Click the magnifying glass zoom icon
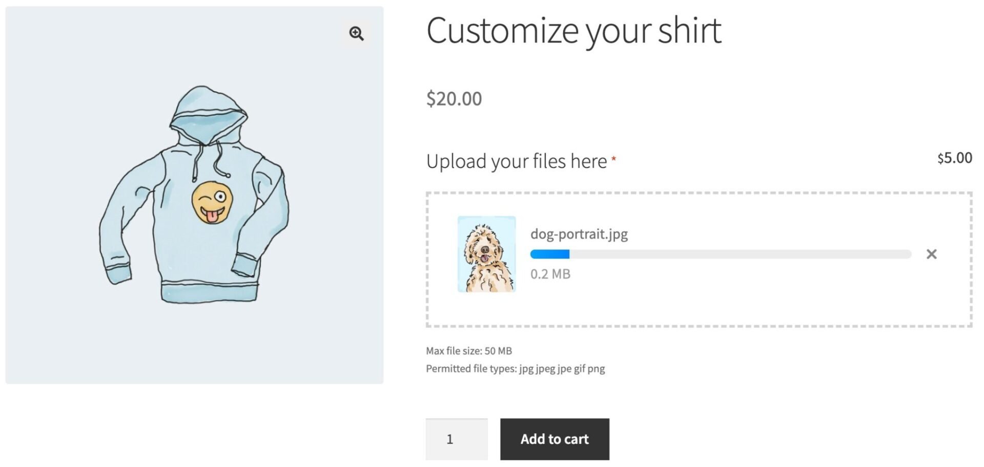Viewport: 984px width, 467px height. (356, 34)
